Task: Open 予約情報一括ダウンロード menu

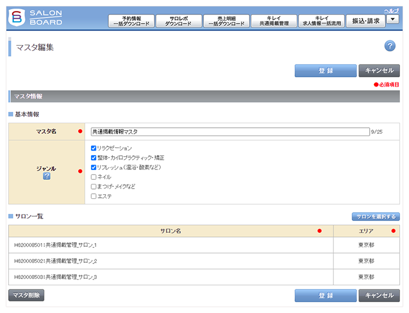Action: [131, 21]
